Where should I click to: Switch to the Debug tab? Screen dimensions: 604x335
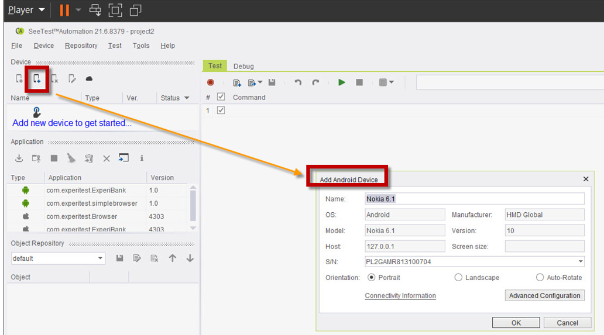243,66
